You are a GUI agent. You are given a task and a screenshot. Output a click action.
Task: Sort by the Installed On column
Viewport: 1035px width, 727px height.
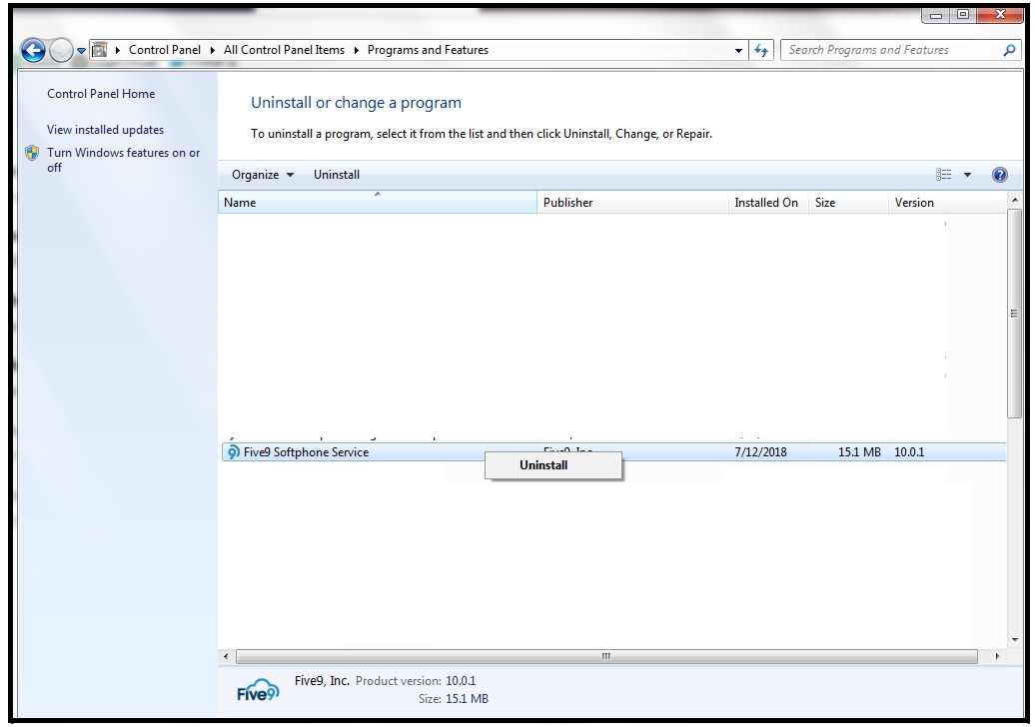point(768,203)
